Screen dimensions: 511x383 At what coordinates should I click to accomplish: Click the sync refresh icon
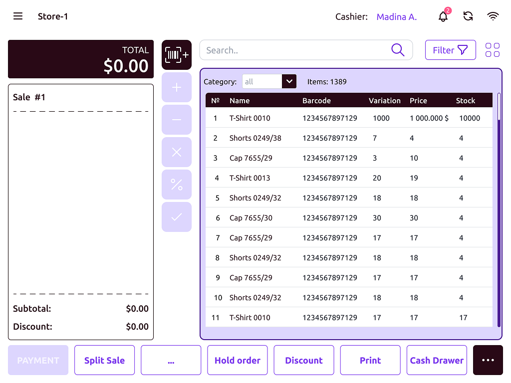[x=468, y=16]
